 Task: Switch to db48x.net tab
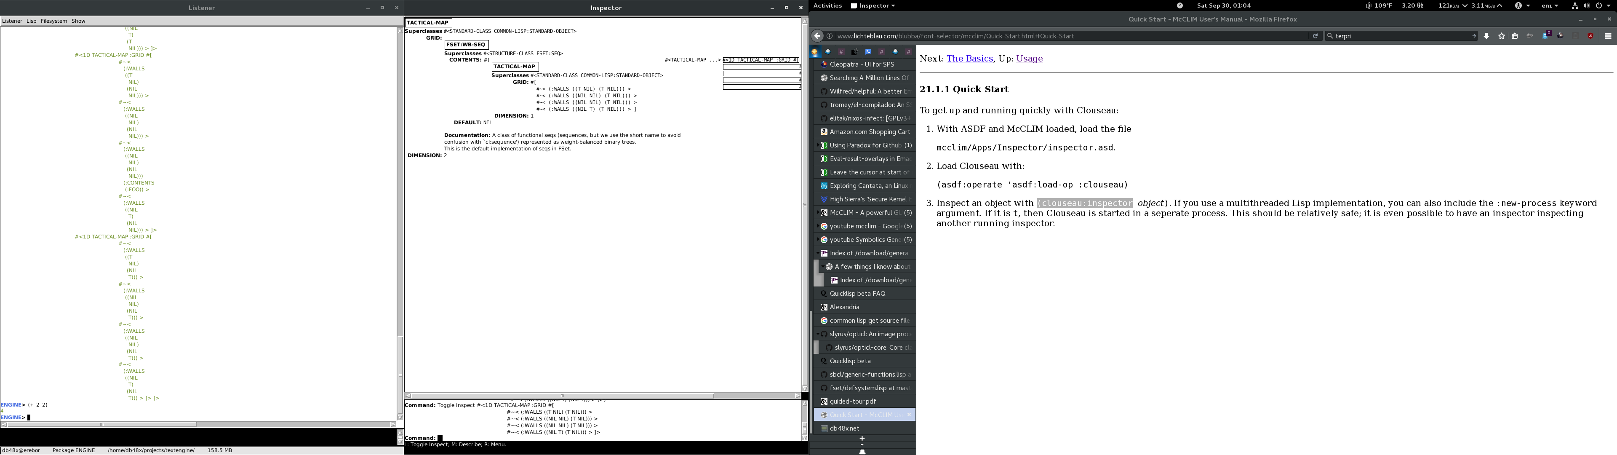click(865, 428)
